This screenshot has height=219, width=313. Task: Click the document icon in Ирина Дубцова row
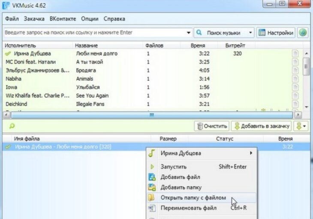click(295, 54)
